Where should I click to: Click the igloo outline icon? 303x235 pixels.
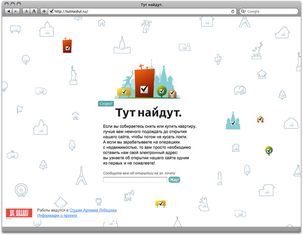click(x=291, y=123)
